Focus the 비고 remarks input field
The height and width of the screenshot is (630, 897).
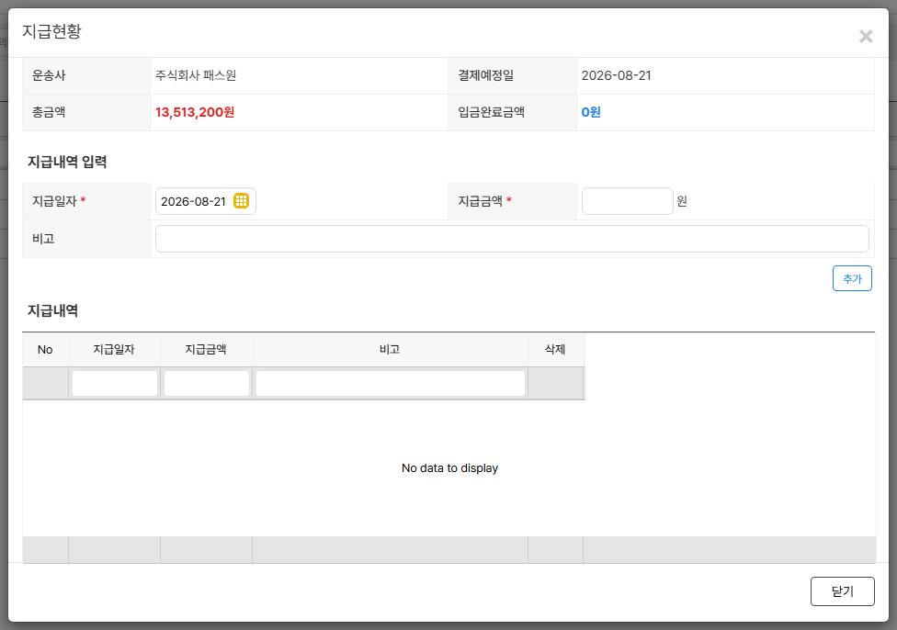point(512,239)
